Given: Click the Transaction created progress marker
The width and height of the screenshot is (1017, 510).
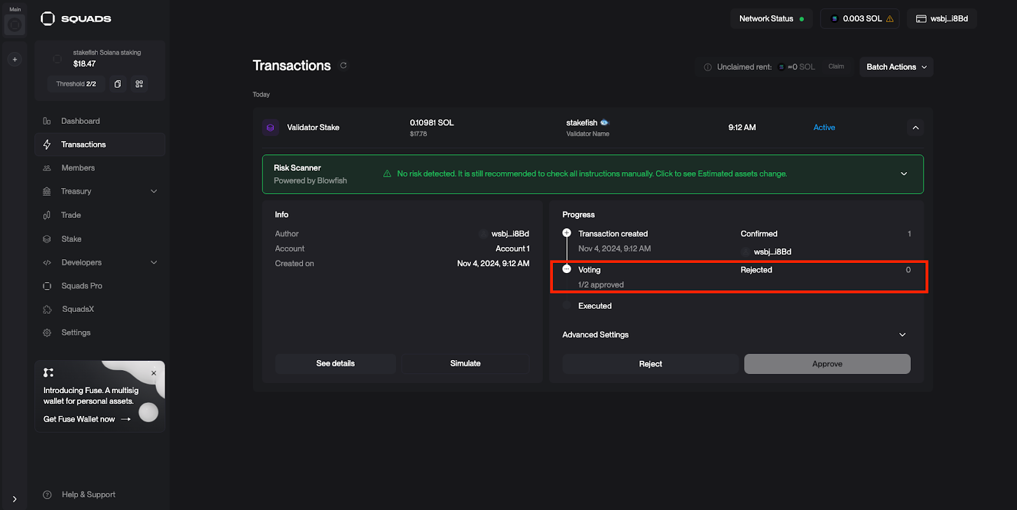Looking at the screenshot, I should (566, 233).
